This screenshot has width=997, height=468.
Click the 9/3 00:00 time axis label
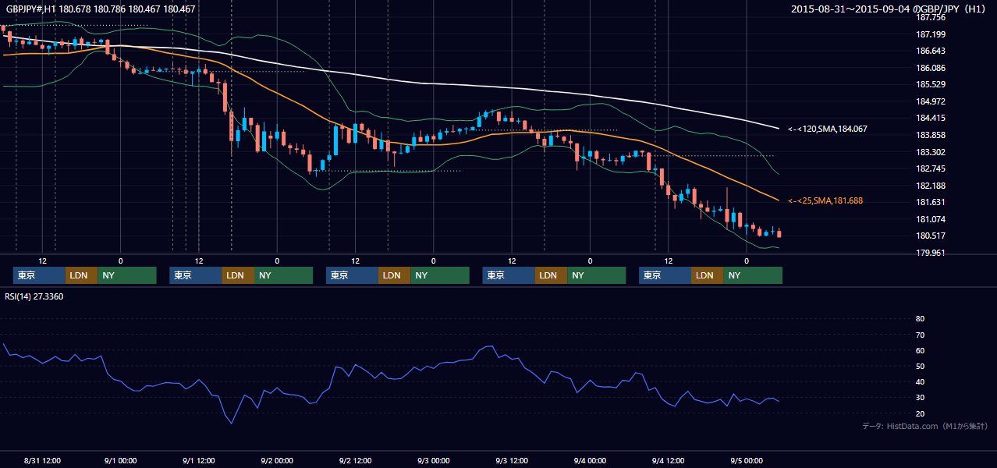coord(433,461)
